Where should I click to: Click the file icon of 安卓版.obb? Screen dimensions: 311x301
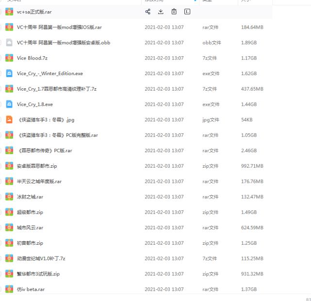point(9,43)
